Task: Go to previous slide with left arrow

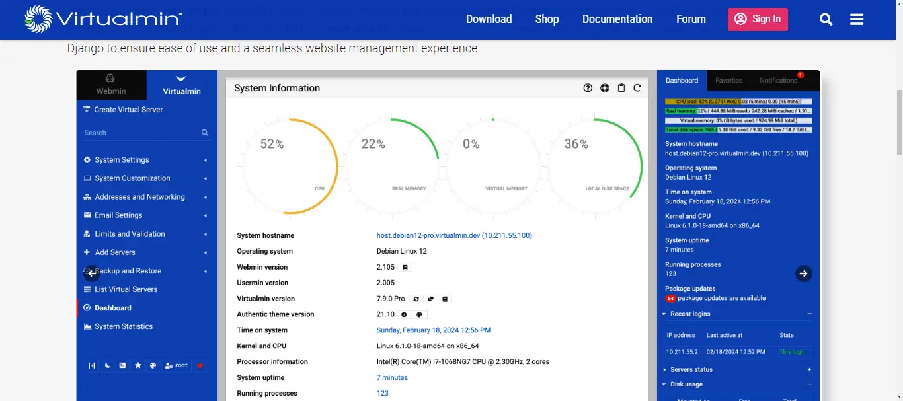Action: [x=91, y=273]
